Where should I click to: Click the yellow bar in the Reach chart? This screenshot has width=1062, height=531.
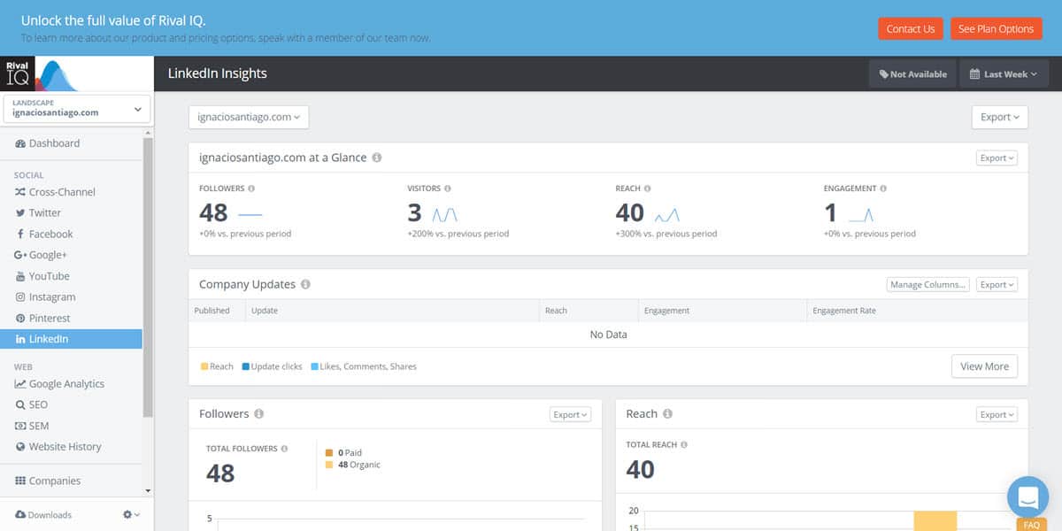[935, 520]
